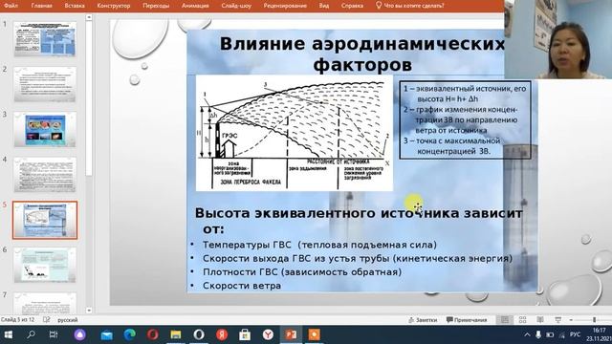
Task: Open the Анимация ribbon tab
Action: point(195,6)
